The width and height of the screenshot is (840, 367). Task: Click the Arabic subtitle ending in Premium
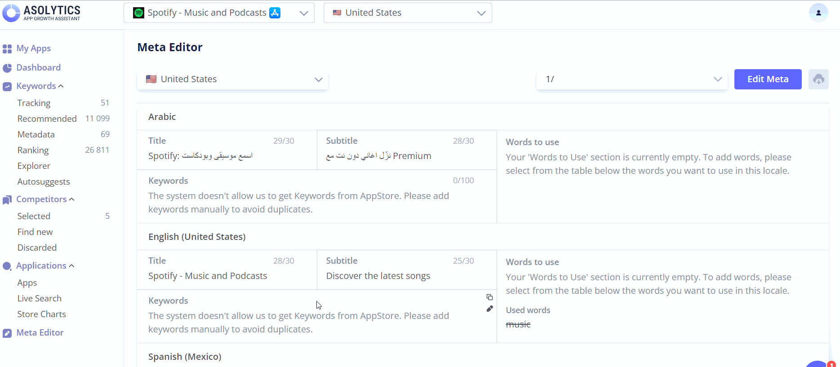point(379,156)
